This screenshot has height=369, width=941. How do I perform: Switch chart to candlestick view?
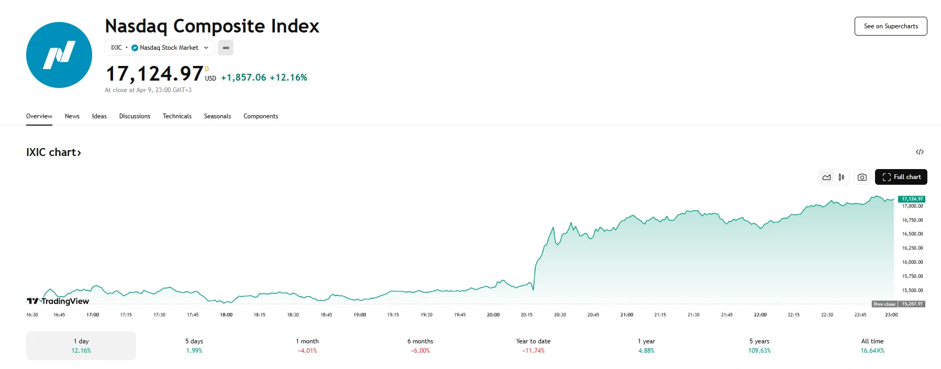click(x=842, y=177)
